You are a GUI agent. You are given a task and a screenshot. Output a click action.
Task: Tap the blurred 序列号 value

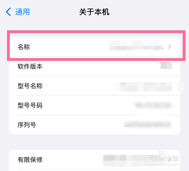(148, 125)
